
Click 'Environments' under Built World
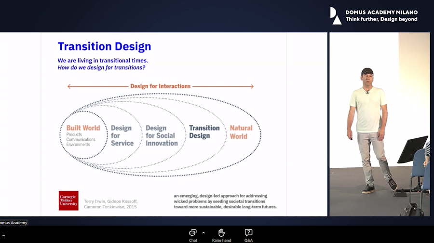[78, 145]
